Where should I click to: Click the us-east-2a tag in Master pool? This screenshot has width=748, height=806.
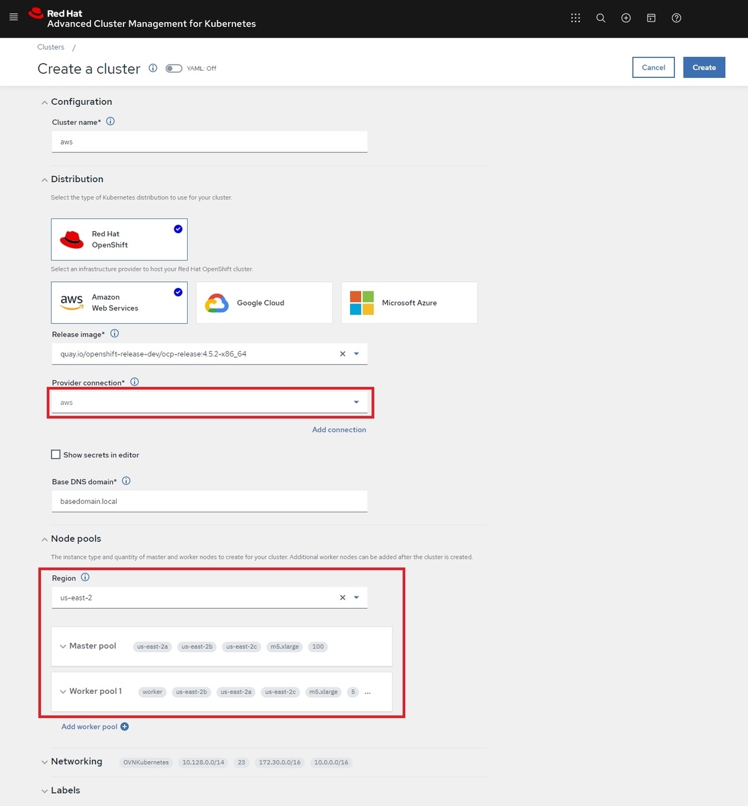pos(152,647)
